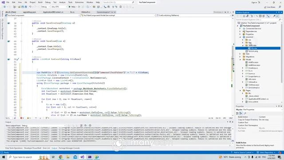Open the Error List tab

point(46,148)
